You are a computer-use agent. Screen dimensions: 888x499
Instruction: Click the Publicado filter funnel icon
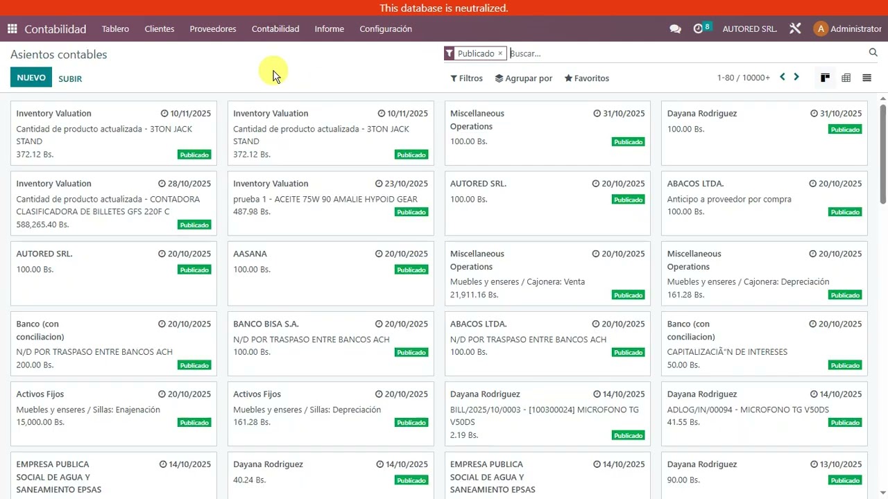[x=450, y=53]
